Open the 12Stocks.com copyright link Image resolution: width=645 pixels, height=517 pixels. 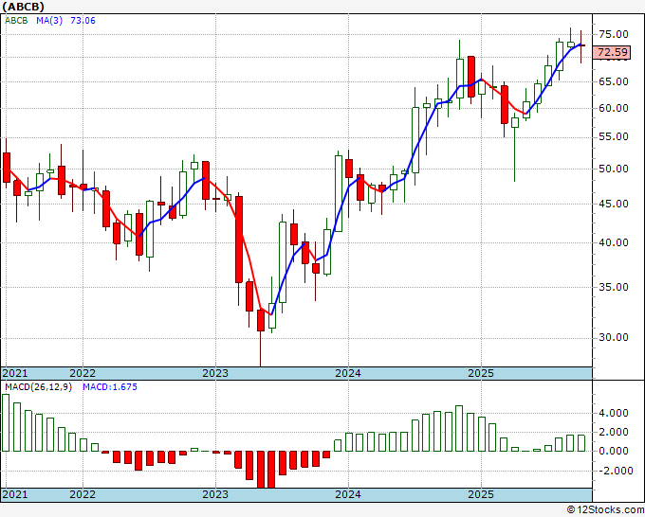coord(605,510)
